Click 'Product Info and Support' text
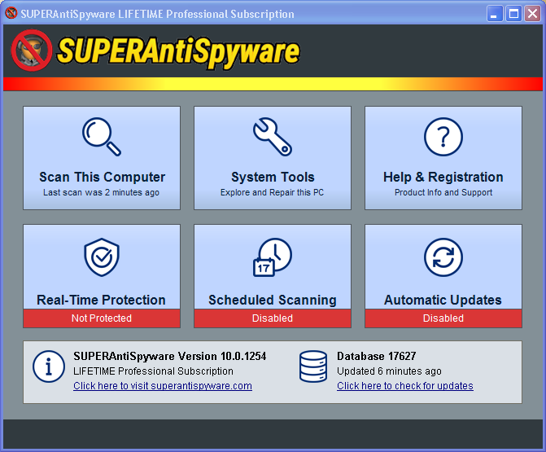Screen dimensions: 546x452 tap(443, 192)
